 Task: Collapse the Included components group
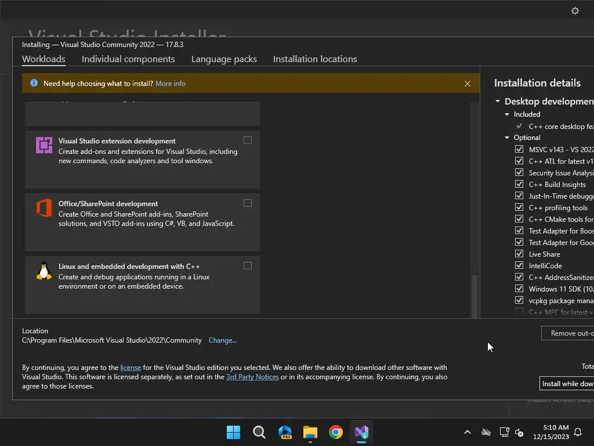[507, 114]
